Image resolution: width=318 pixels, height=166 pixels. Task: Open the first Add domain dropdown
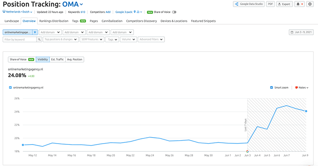click(50, 32)
